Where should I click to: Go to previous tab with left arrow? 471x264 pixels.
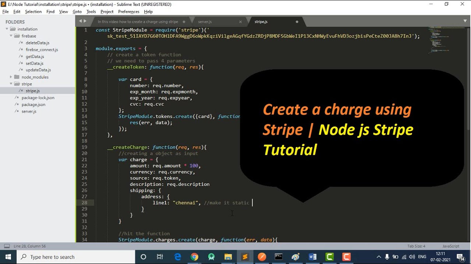click(x=81, y=21)
